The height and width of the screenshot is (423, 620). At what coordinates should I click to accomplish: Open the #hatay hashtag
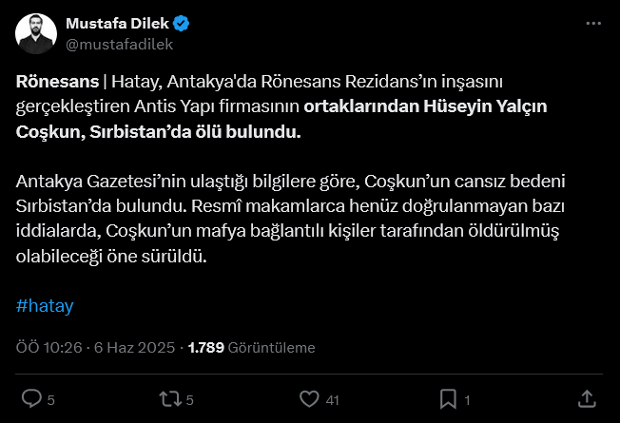click(x=45, y=307)
